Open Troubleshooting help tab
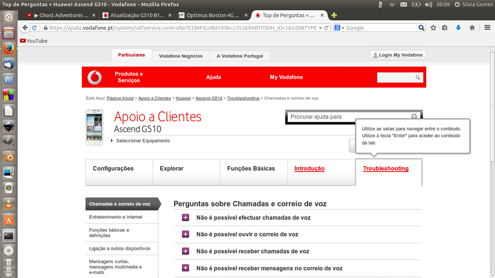The height and width of the screenshot is (278, 495). pyautogui.click(x=389, y=172)
